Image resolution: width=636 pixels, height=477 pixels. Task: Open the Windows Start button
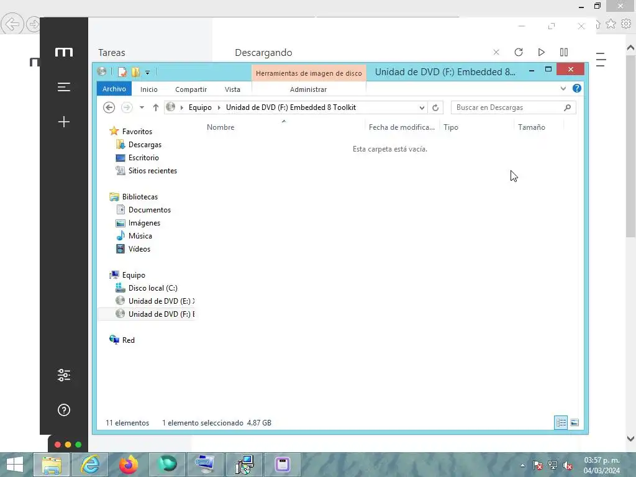(15, 465)
